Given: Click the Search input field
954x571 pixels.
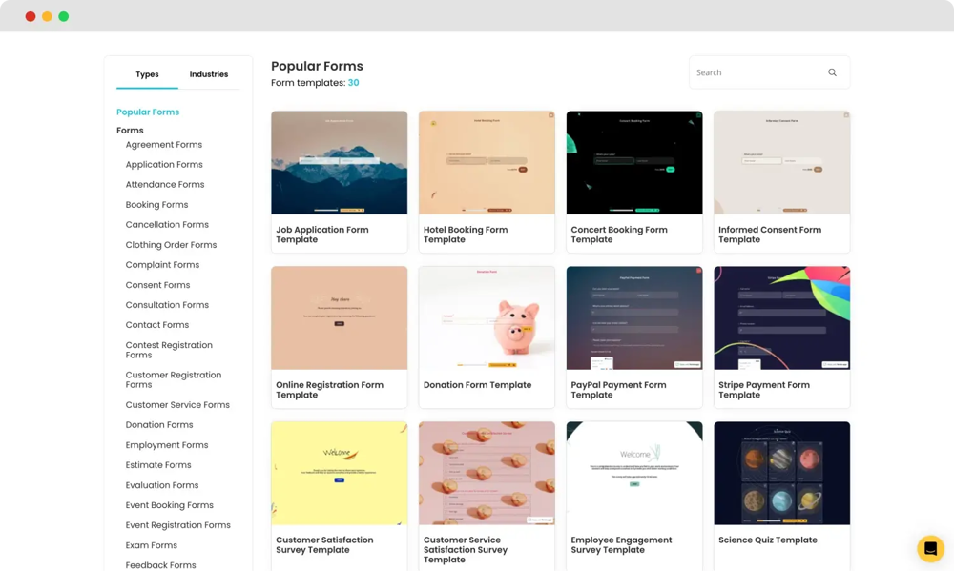Looking at the screenshot, I should tap(754, 72).
